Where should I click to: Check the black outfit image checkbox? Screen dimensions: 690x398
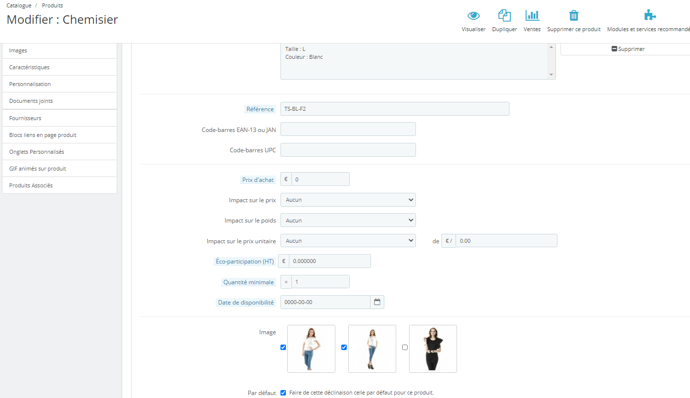pyautogui.click(x=405, y=348)
